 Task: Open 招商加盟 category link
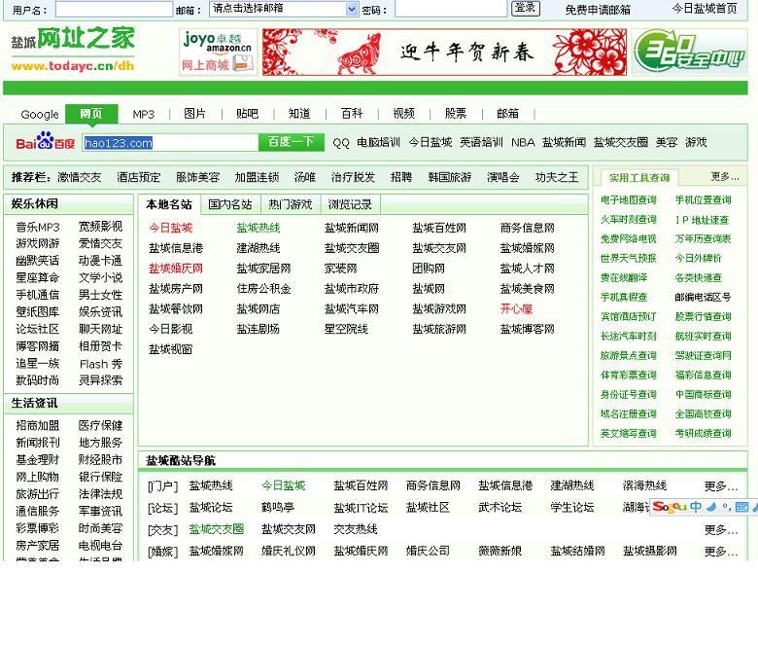click(38, 426)
